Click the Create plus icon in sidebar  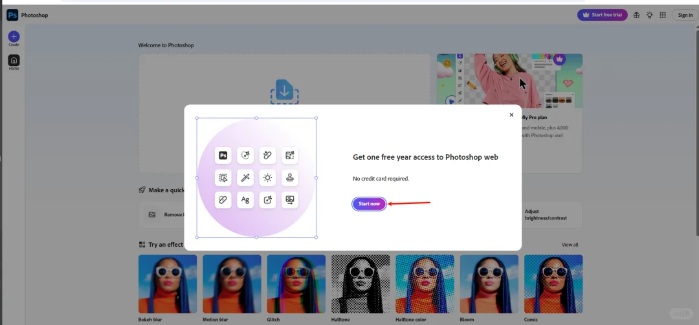point(14,36)
